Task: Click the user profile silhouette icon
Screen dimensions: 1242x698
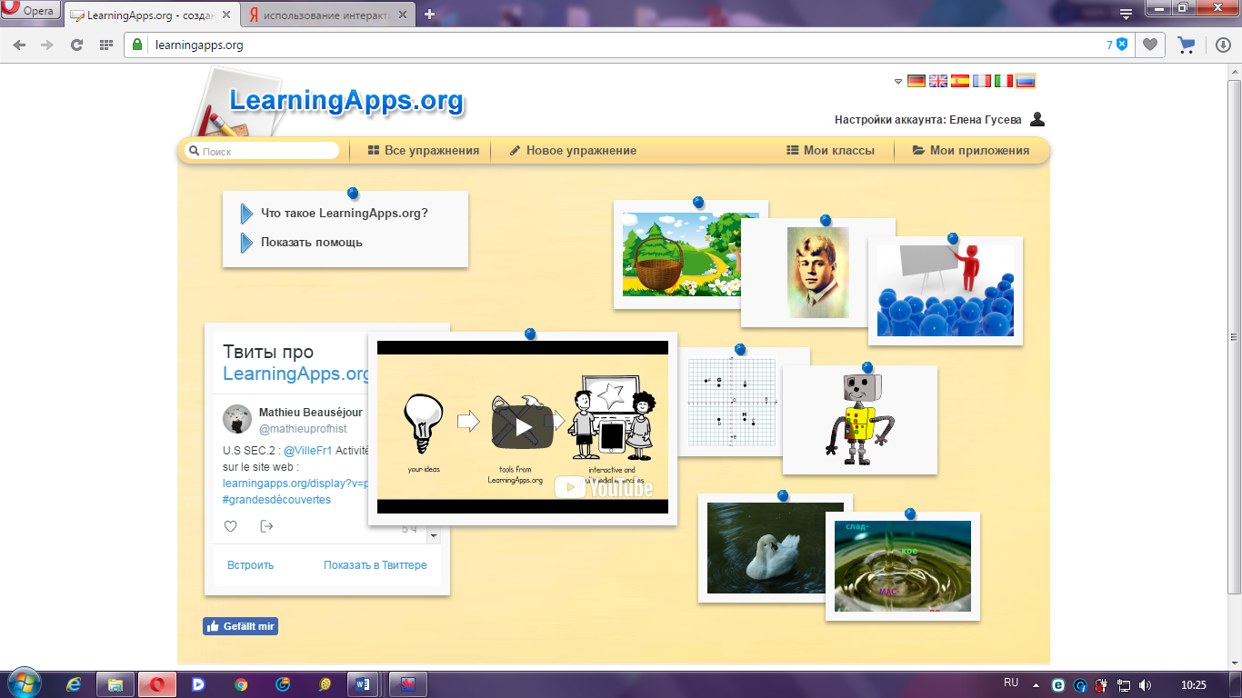Action: point(1037,119)
